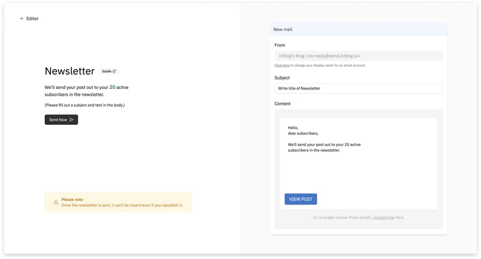Click the VIEW POST button in the preview
The image size is (481, 259).
pos(301,199)
